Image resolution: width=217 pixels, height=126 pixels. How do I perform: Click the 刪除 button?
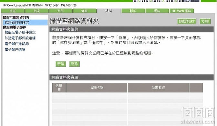[74, 64]
